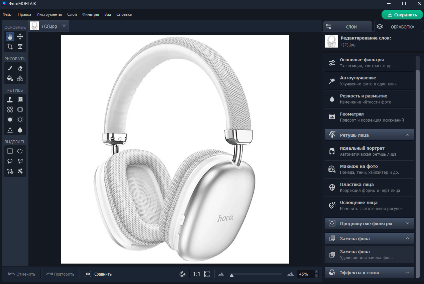This screenshot has width=424, height=284.
Task: Click the small mountains zoom-out icon
Action: coord(221,274)
